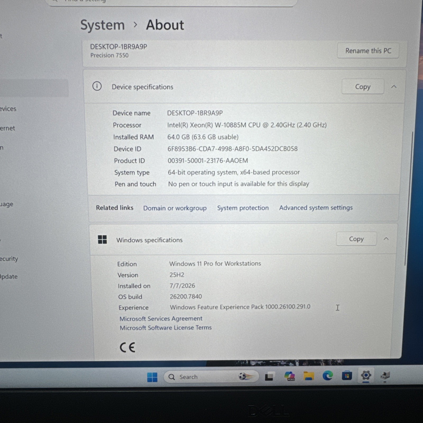Open Advanced system settings link
The width and height of the screenshot is (423, 423).
click(316, 208)
